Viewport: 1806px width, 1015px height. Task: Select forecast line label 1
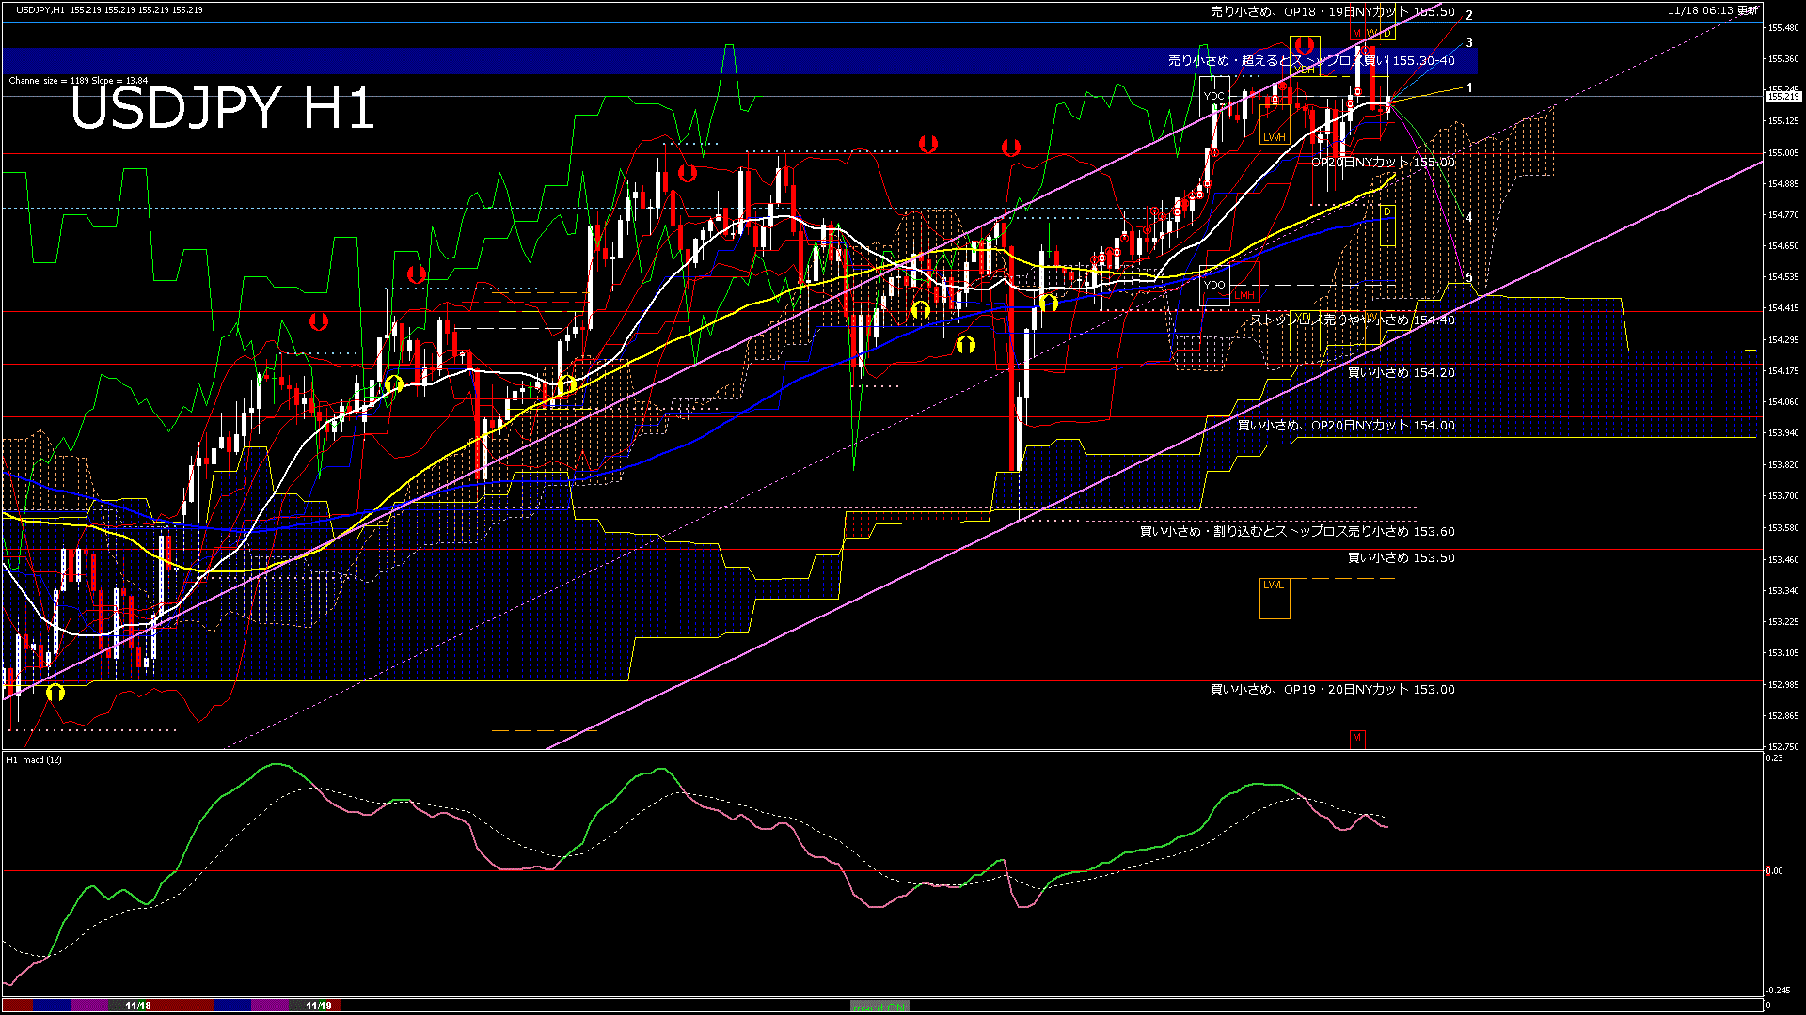pyautogui.click(x=1469, y=87)
